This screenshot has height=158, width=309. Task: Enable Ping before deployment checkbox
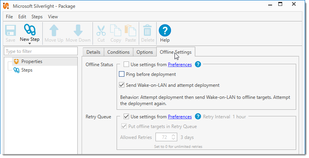122,74
